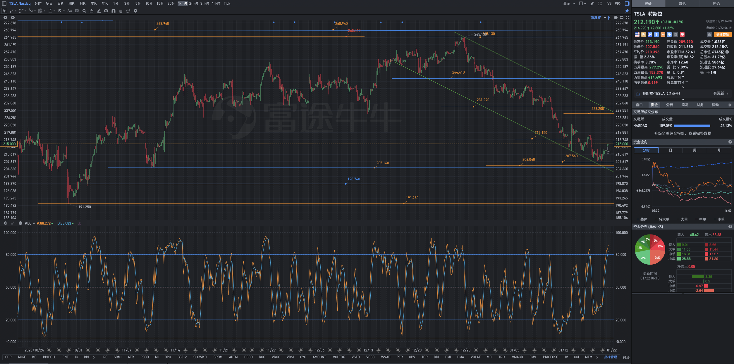Viewport: 734px width, 364px height.
Task: Open the KDJ indicator dropdown
Action: click(30, 223)
